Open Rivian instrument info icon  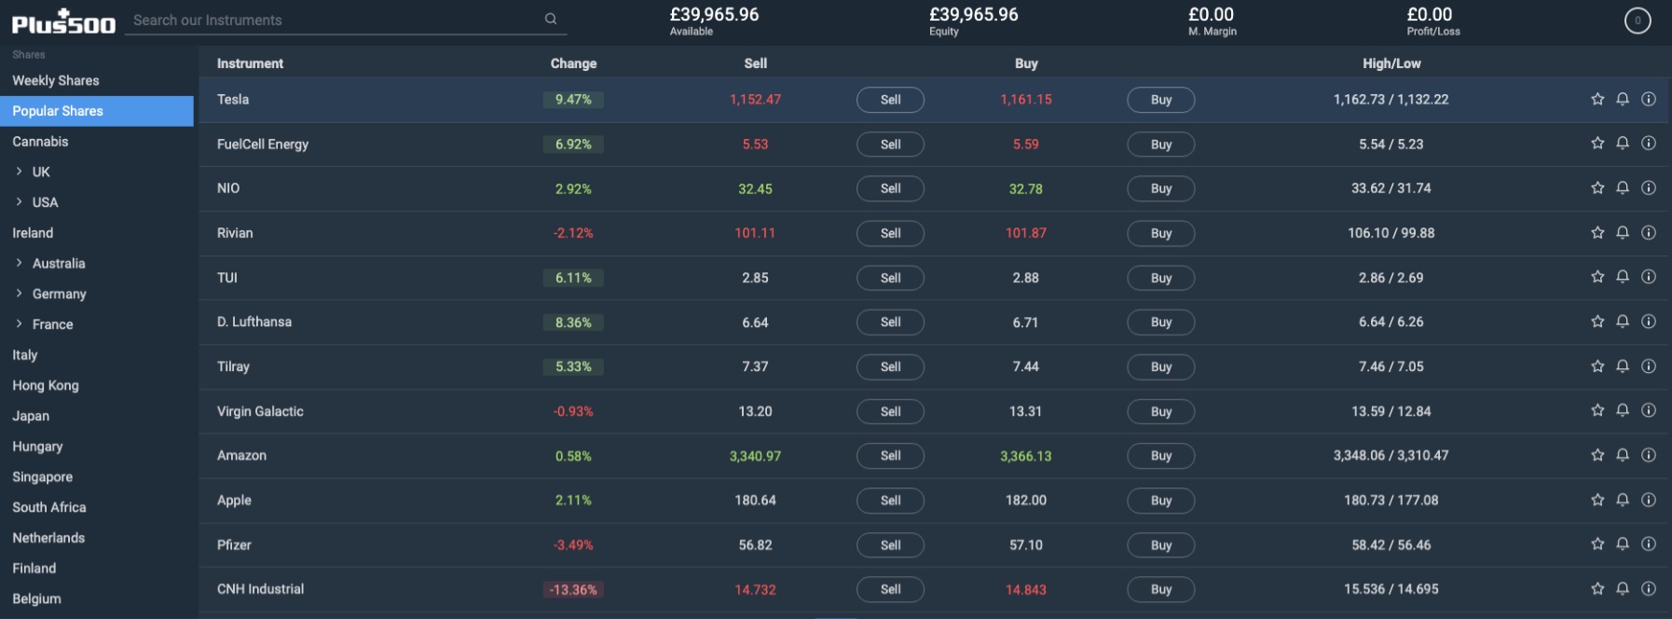coord(1649,233)
